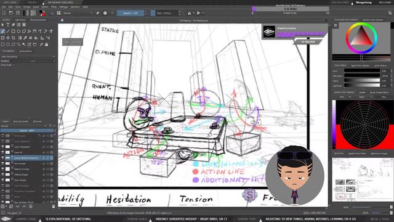Screen dimensions: 394x222
Task: Switch to the Undo History tab
Action: (380, 65)
